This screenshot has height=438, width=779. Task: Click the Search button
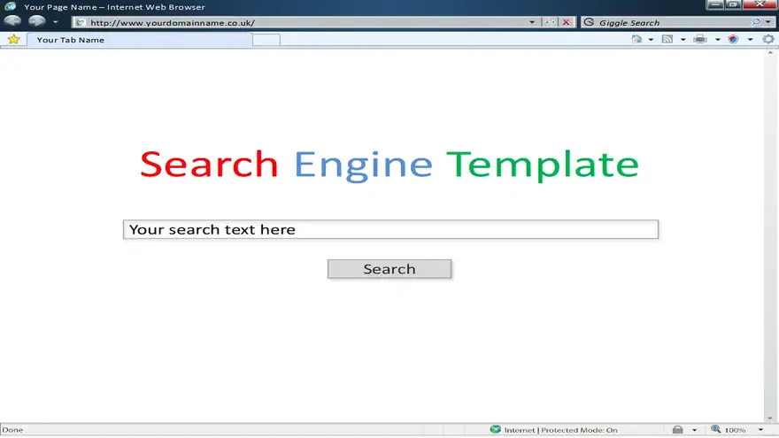pyautogui.click(x=389, y=269)
